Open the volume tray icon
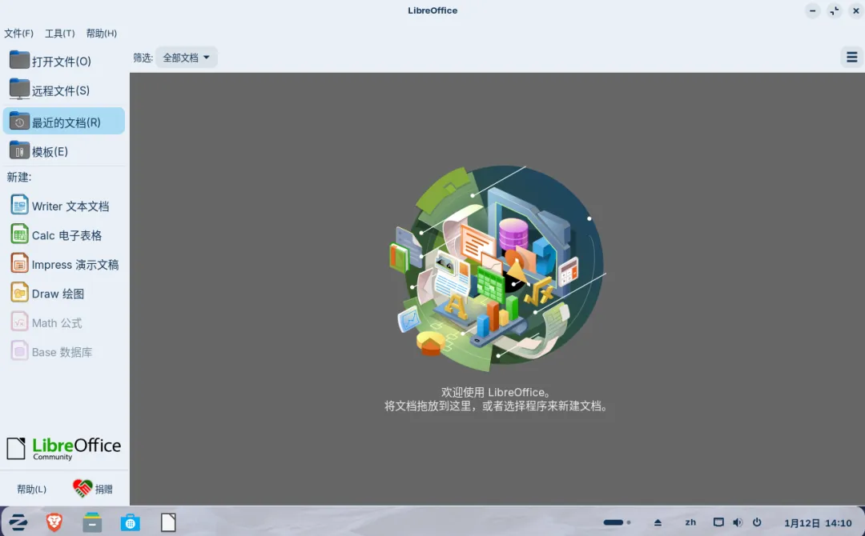Screen dimensions: 865x536 coord(738,522)
